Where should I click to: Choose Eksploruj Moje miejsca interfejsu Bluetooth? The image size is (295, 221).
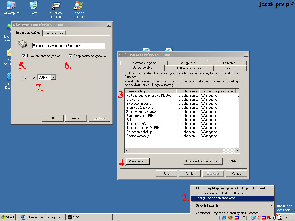(x=232, y=188)
